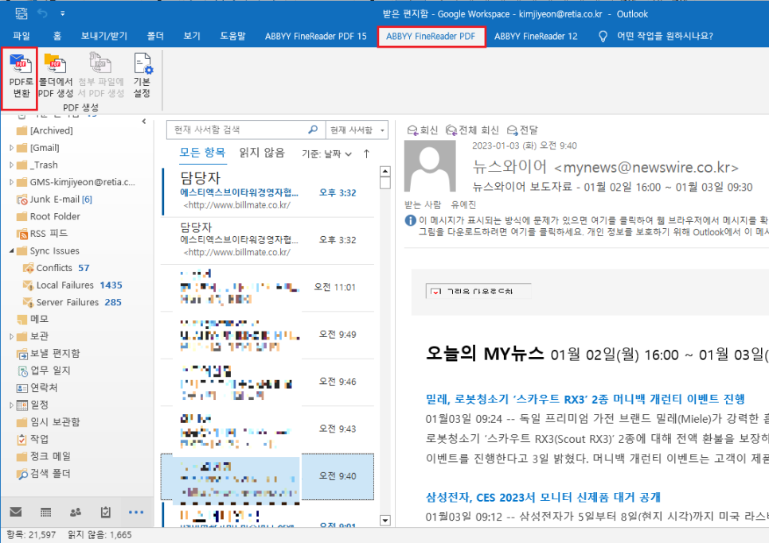
Task: Click the search magnifier icon
Action: click(x=313, y=130)
